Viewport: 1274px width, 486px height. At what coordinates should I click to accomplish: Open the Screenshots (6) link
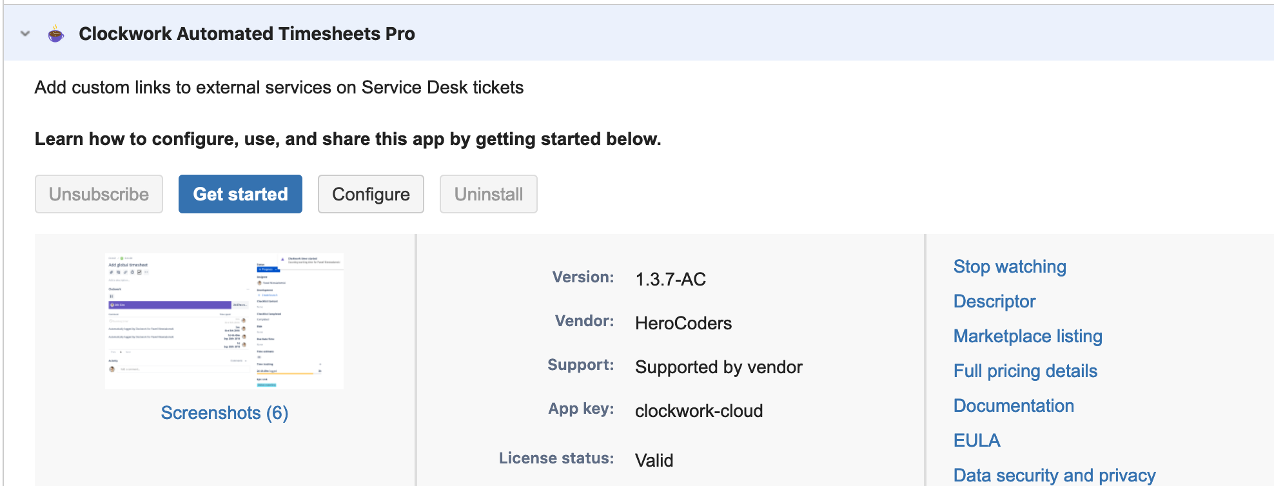(x=224, y=413)
